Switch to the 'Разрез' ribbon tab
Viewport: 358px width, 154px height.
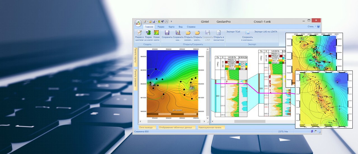(x=161, y=27)
